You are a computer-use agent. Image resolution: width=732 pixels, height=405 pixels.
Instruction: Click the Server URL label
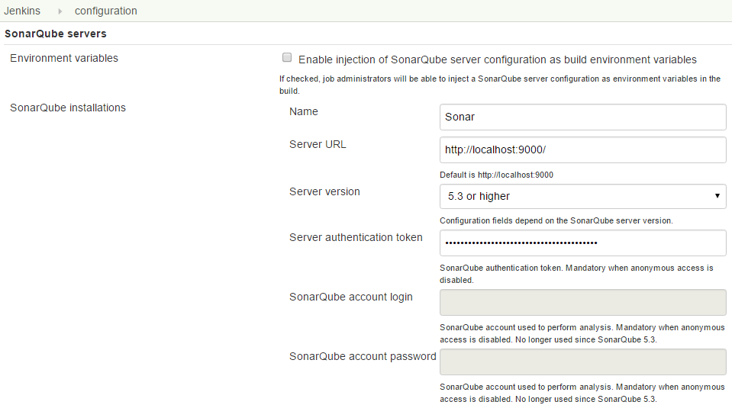click(318, 145)
